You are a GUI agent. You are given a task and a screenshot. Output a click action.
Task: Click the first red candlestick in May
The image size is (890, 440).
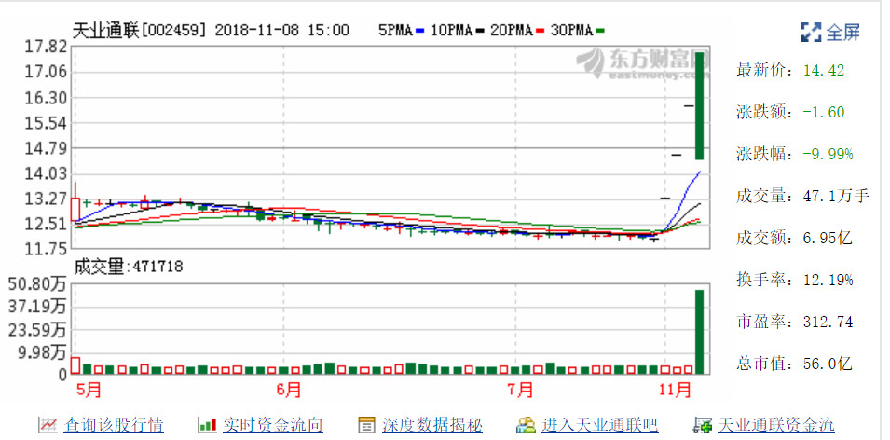(75, 210)
